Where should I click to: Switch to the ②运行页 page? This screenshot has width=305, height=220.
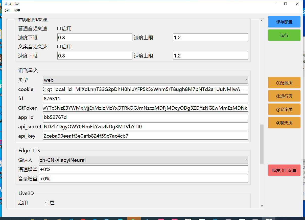pyautogui.click(x=284, y=96)
